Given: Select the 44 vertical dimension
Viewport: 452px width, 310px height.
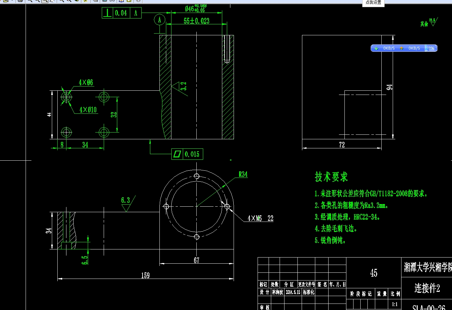Looking at the screenshot, I should point(49,115).
